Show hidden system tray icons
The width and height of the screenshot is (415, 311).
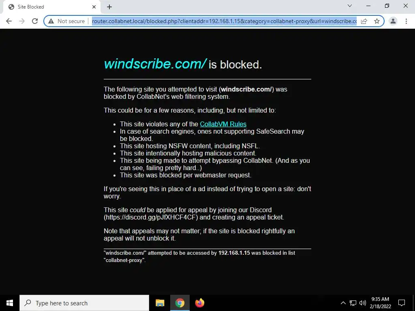tap(343, 303)
